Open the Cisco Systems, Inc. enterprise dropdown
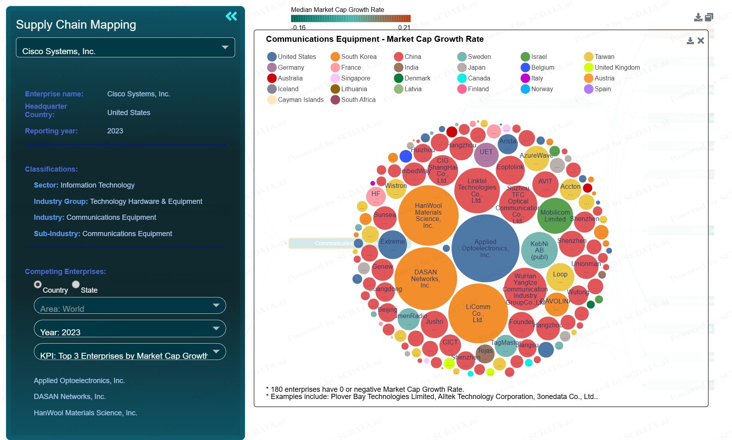Viewport: 732px width, 440px height. 125,47
